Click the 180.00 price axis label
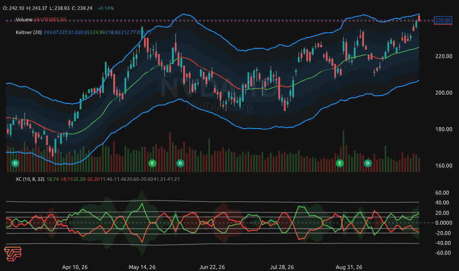This screenshot has width=459, height=271. (x=443, y=129)
